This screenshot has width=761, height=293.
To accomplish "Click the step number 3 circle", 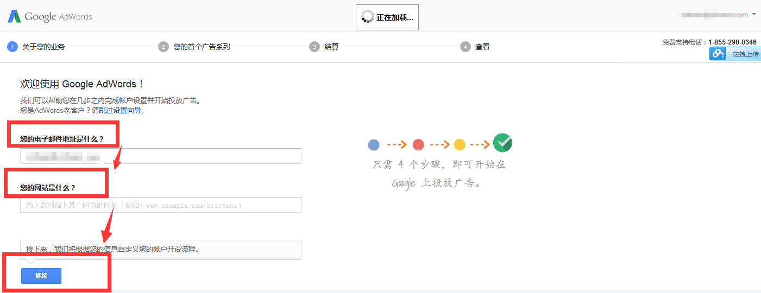I will pyautogui.click(x=315, y=47).
